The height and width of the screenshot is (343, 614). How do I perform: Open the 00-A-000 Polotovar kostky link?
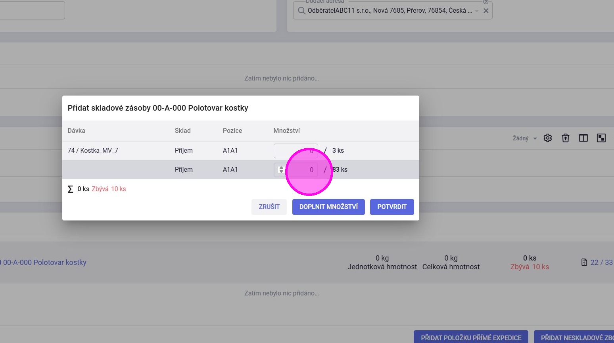point(44,263)
